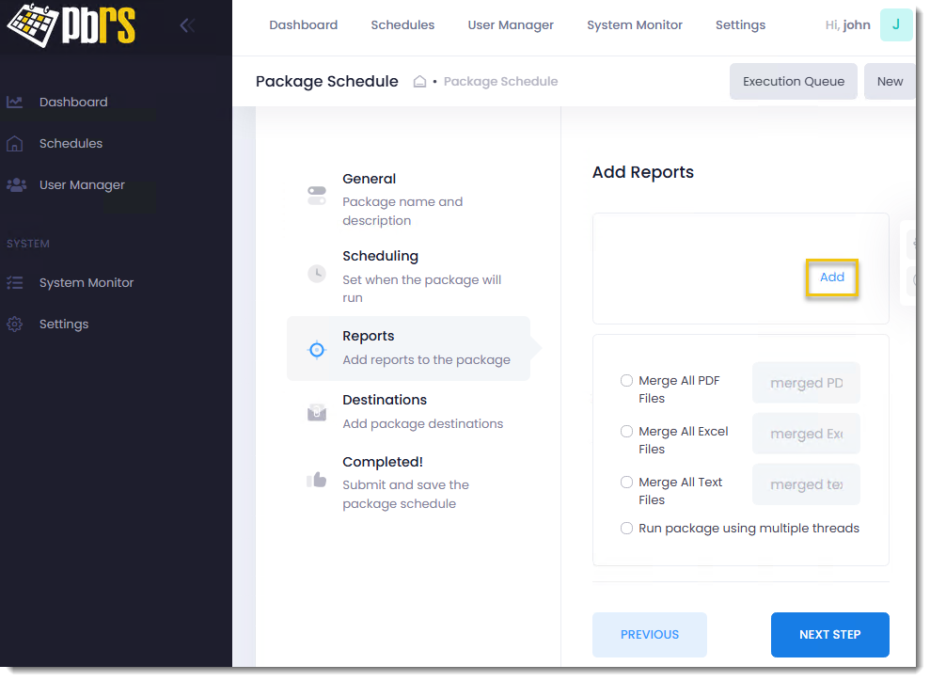The width and height of the screenshot is (930, 681).
Task: Click the Dashboard chart icon in sidebar
Action: pos(15,102)
